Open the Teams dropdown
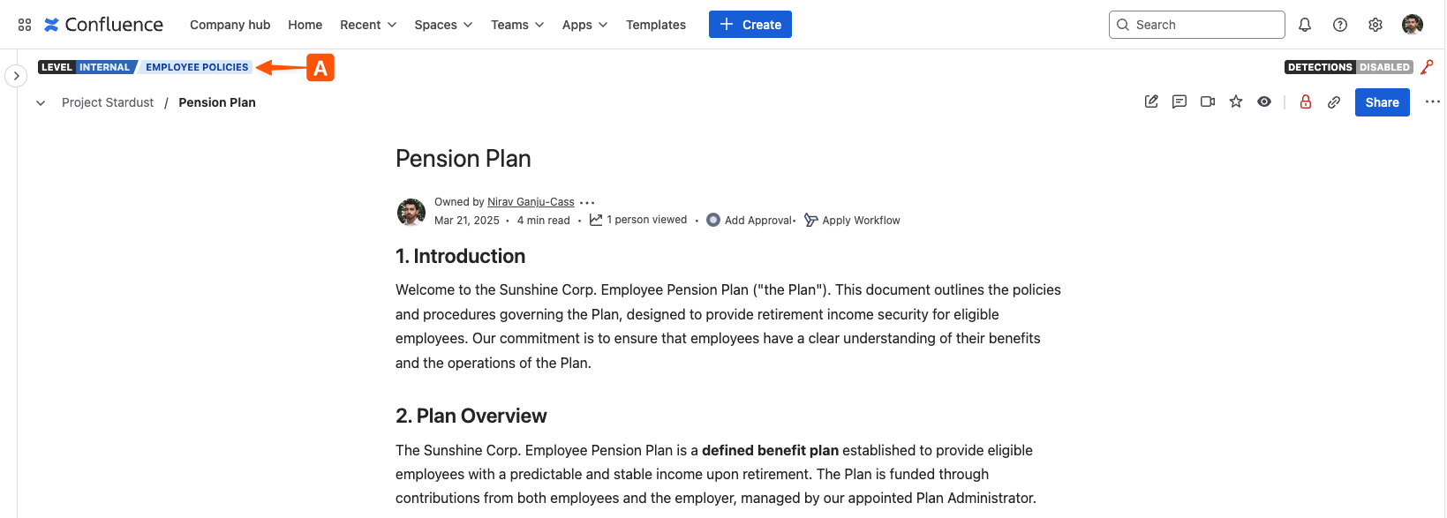Viewport: 1447px width, 518px height. [517, 25]
